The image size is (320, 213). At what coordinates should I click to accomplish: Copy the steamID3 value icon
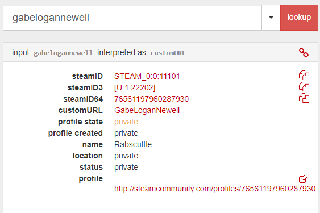(x=304, y=87)
